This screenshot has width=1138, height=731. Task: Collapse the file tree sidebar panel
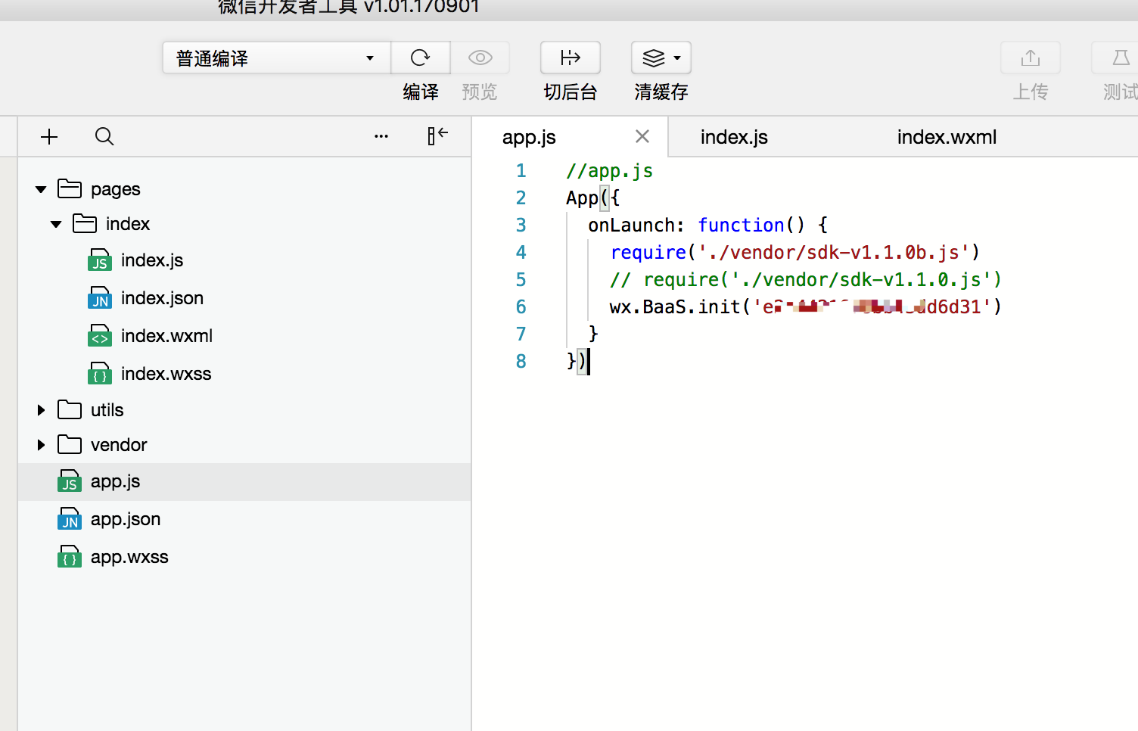click(x=437, y=136)
